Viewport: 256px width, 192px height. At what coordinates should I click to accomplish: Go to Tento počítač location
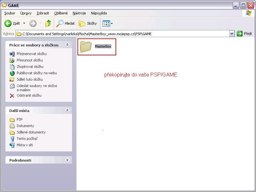point(27,139)
